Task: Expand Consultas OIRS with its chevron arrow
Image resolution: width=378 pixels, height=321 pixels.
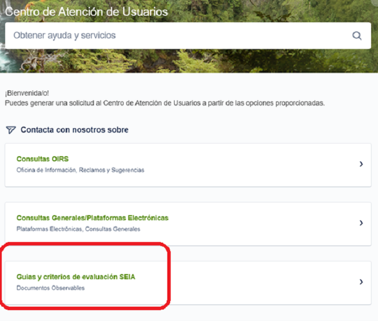Action: 361,164
